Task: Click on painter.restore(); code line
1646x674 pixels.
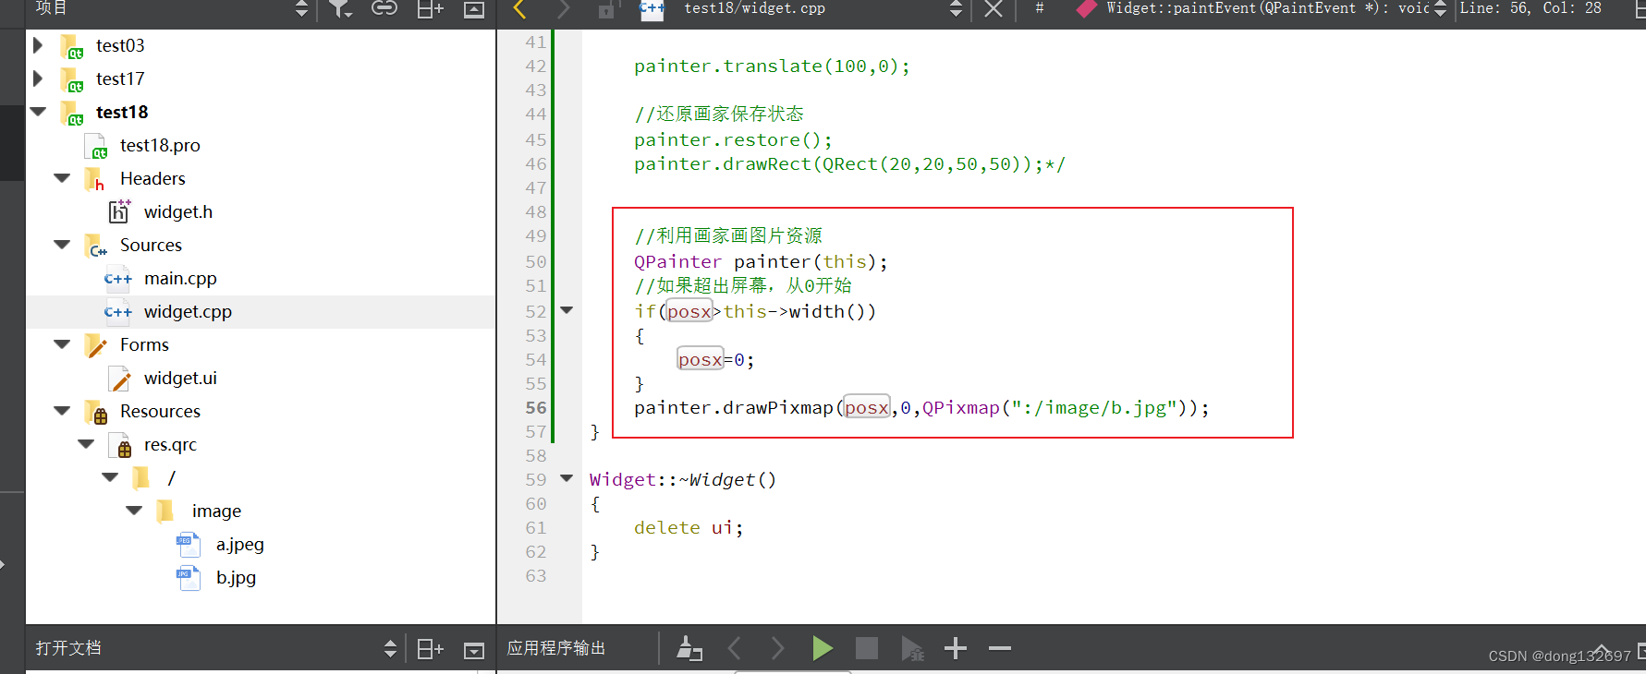Action: point(733,139)
